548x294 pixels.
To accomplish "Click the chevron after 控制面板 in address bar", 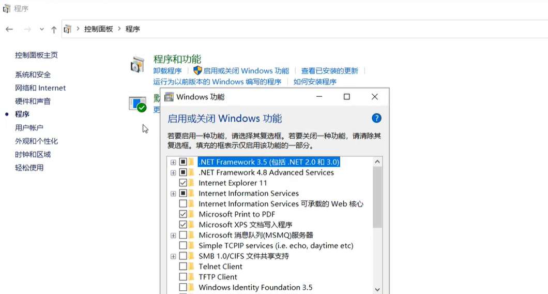I will pyautogui.click(x=119, y=28).
